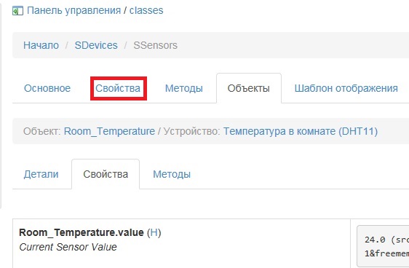Click the Current Sensor Value description
The width and height of the screenshot is (409, 268).
coord(68,247)
